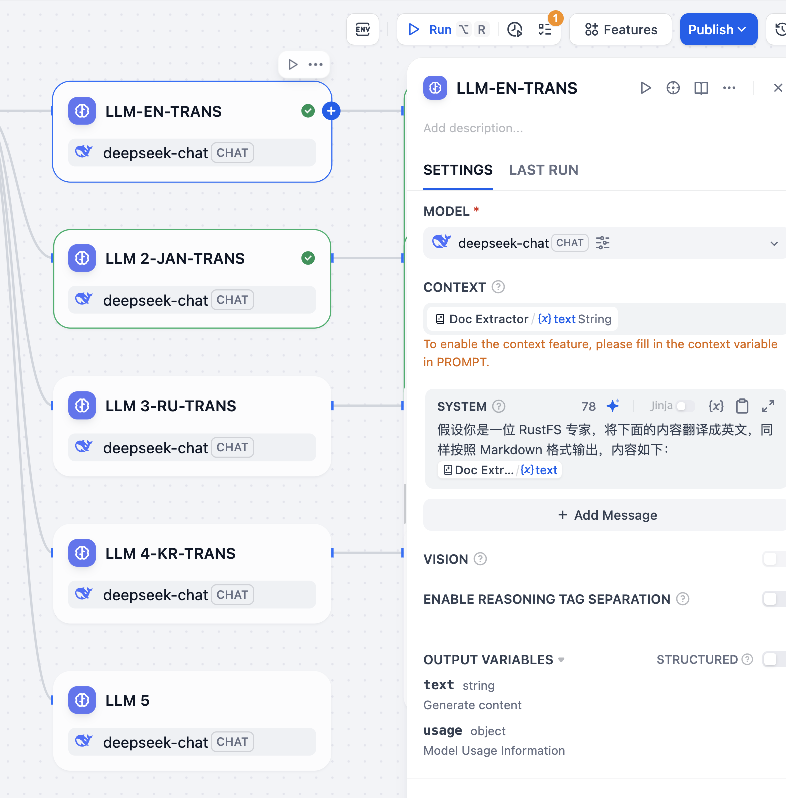Copy the SYSTEM prompt with clipboard icon

click(742, 406)
